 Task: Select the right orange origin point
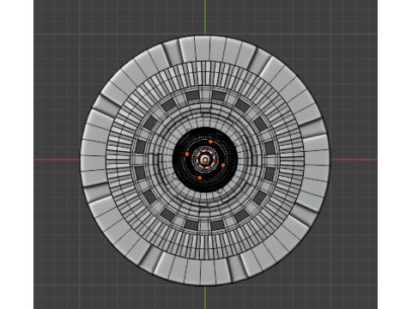click(223, 165)
